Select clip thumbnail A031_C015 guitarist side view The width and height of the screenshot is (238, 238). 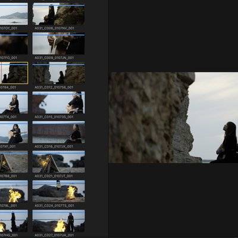[x=59, y=103]
